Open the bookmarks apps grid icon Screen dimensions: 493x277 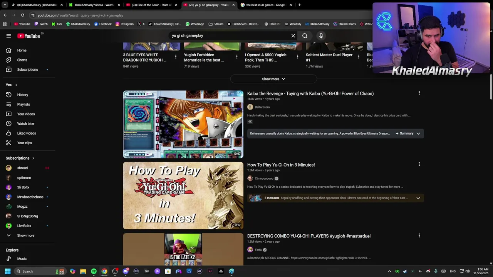coord(5,24)
